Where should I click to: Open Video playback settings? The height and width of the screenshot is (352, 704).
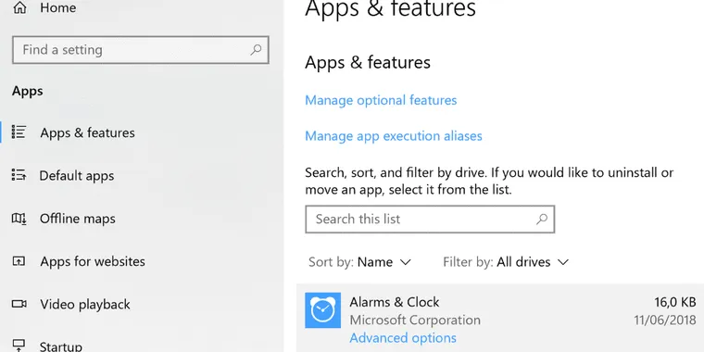[85, 305]
